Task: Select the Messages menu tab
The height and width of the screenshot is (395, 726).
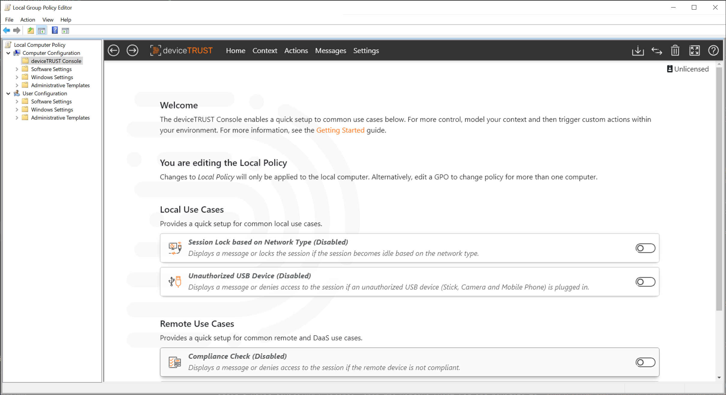Action: click(x=330, y=51)
